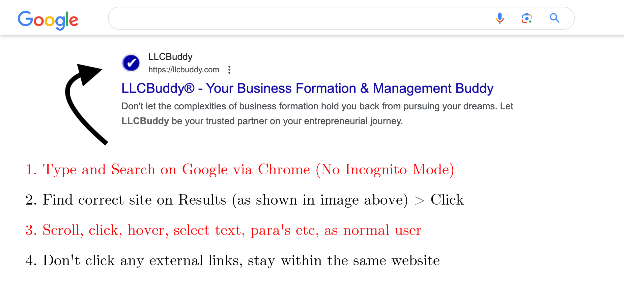
Task: Click the snippet line starting "Don't let the complexities"
Action: [317, 106]
